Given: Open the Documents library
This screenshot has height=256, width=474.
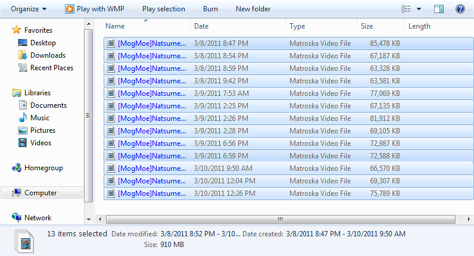Looking at the screenshot, I should tap(48, 105).
